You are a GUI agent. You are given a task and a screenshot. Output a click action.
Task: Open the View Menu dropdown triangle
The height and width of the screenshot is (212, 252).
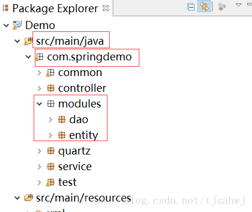[239, 5]
